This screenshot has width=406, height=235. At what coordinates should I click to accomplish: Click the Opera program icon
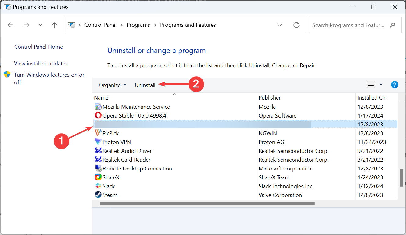[98, 116]
